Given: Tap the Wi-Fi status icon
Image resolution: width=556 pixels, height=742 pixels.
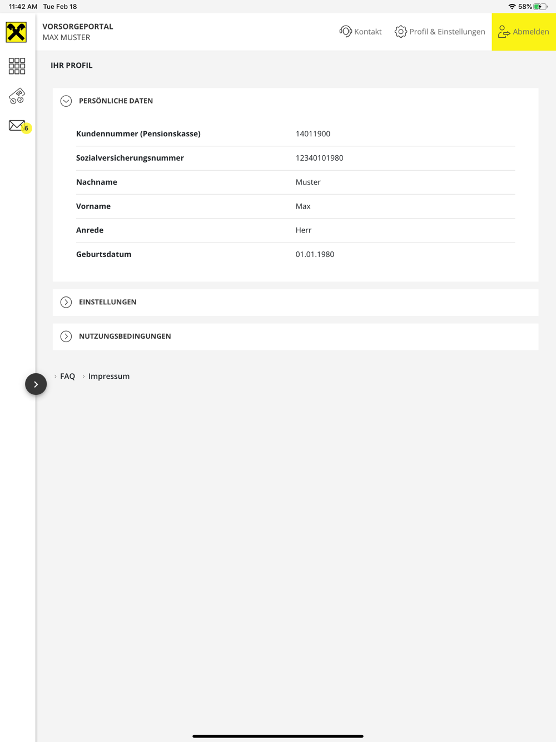Looking at the screenshot, I should (x=512, y=7).
